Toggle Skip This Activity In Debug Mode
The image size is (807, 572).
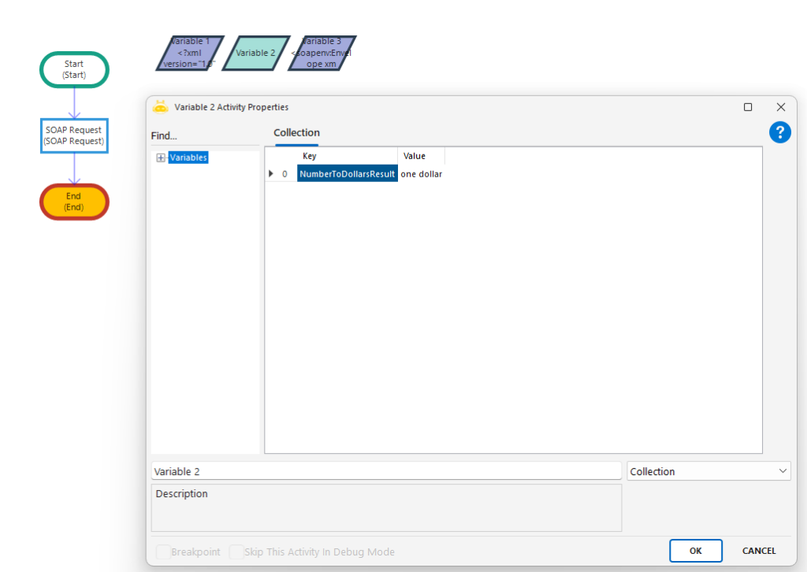point(236,552)
